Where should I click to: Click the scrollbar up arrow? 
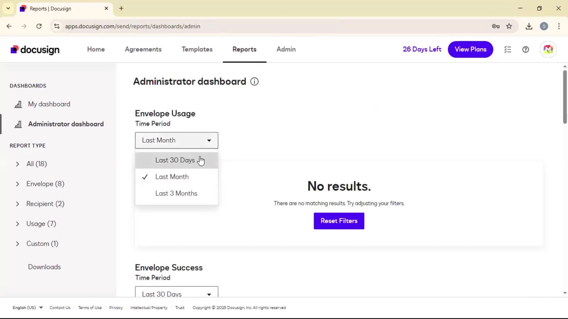565,66
